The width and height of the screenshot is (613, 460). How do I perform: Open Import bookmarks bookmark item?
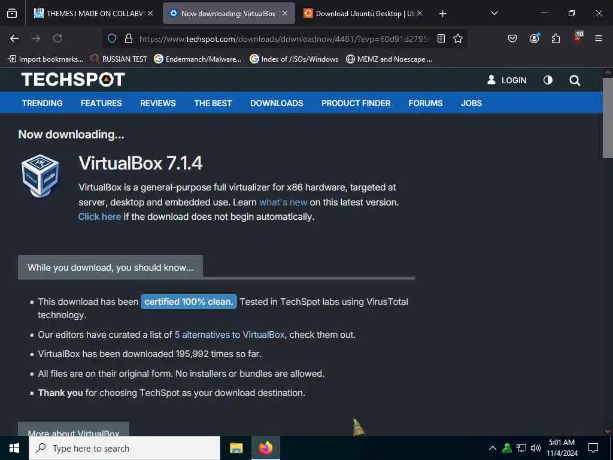click(x=45, y=59)
